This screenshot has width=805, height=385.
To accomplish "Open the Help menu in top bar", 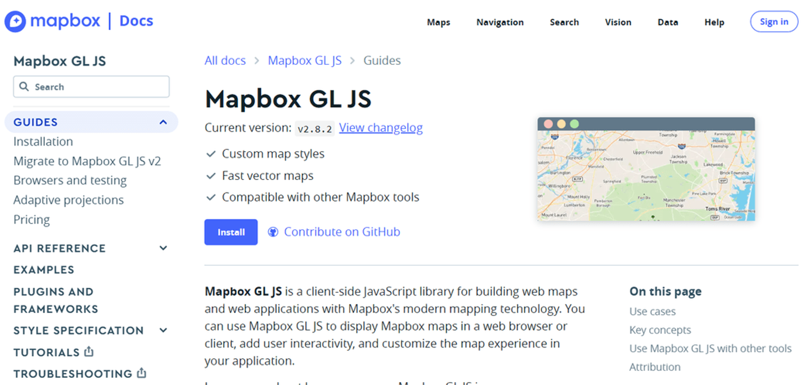I will coord(714,22).
